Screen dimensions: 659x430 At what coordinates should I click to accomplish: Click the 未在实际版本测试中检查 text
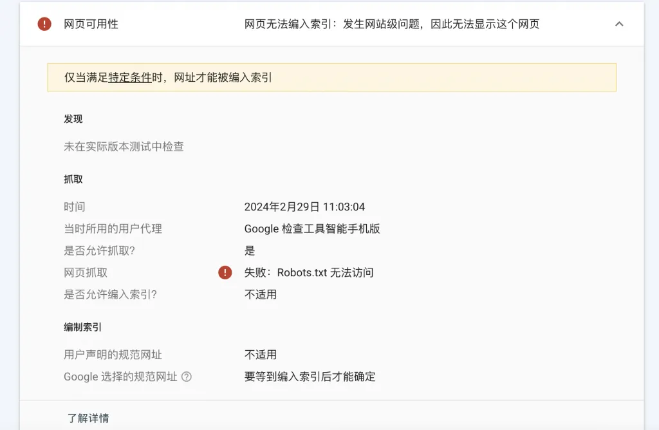click(x=124, y=147)
